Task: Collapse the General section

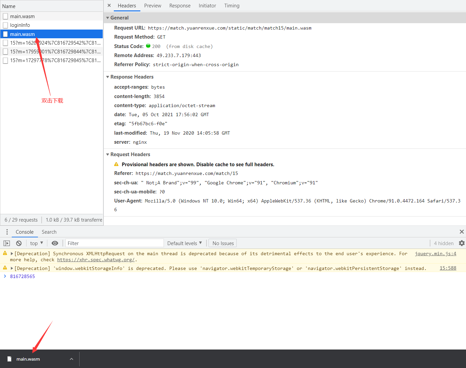Action: coord(108,18)
